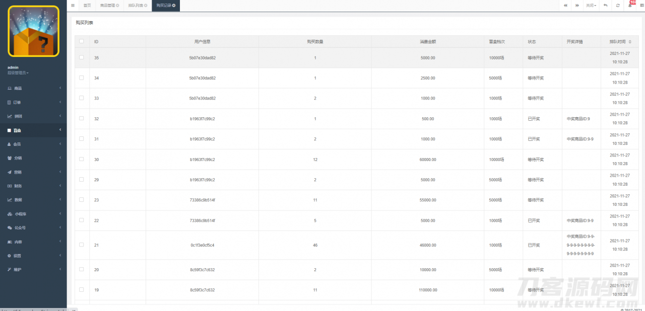
Task: Click the back arrow icon in top bar
Action: [x=605, y=6]
